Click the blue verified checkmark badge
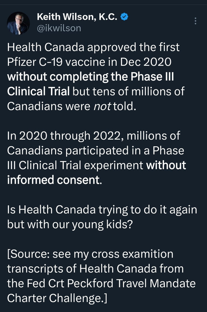The width and height of the screenshot is (207, 312). [x=124, y=17]
